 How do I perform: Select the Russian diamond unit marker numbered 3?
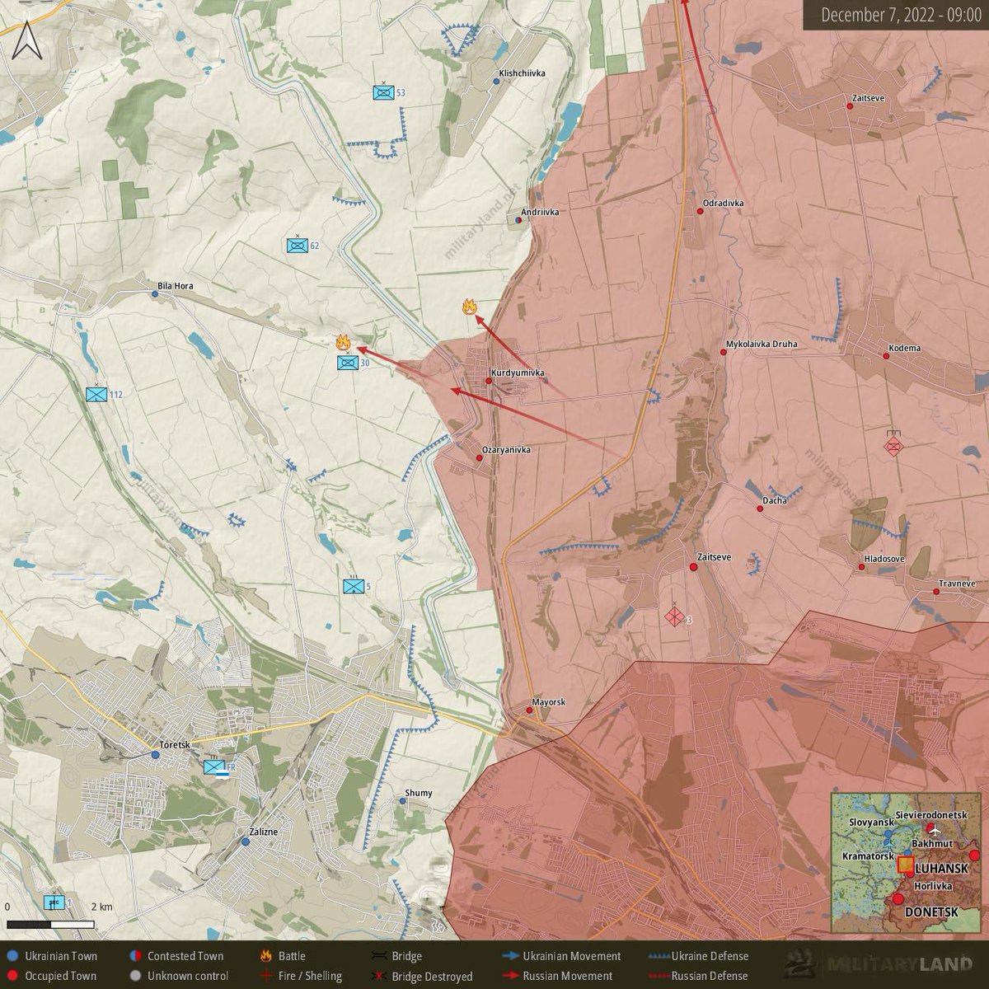coord(675,616)
